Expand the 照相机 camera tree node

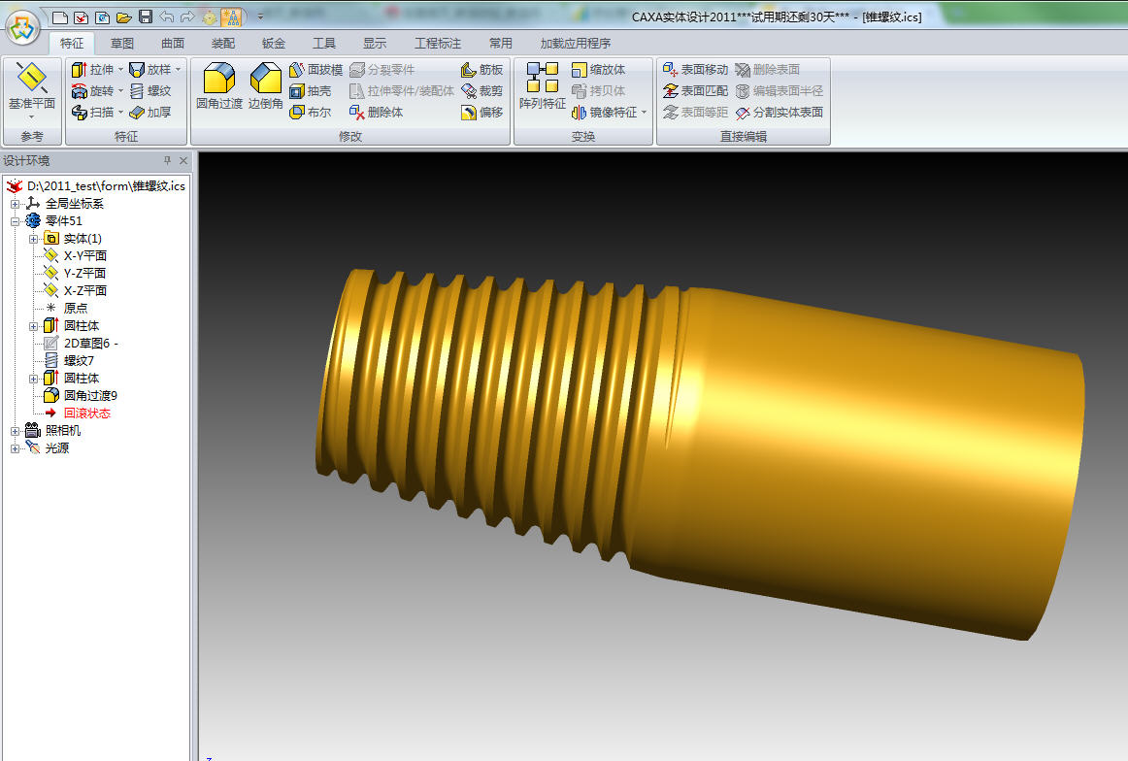coord(15,431)
